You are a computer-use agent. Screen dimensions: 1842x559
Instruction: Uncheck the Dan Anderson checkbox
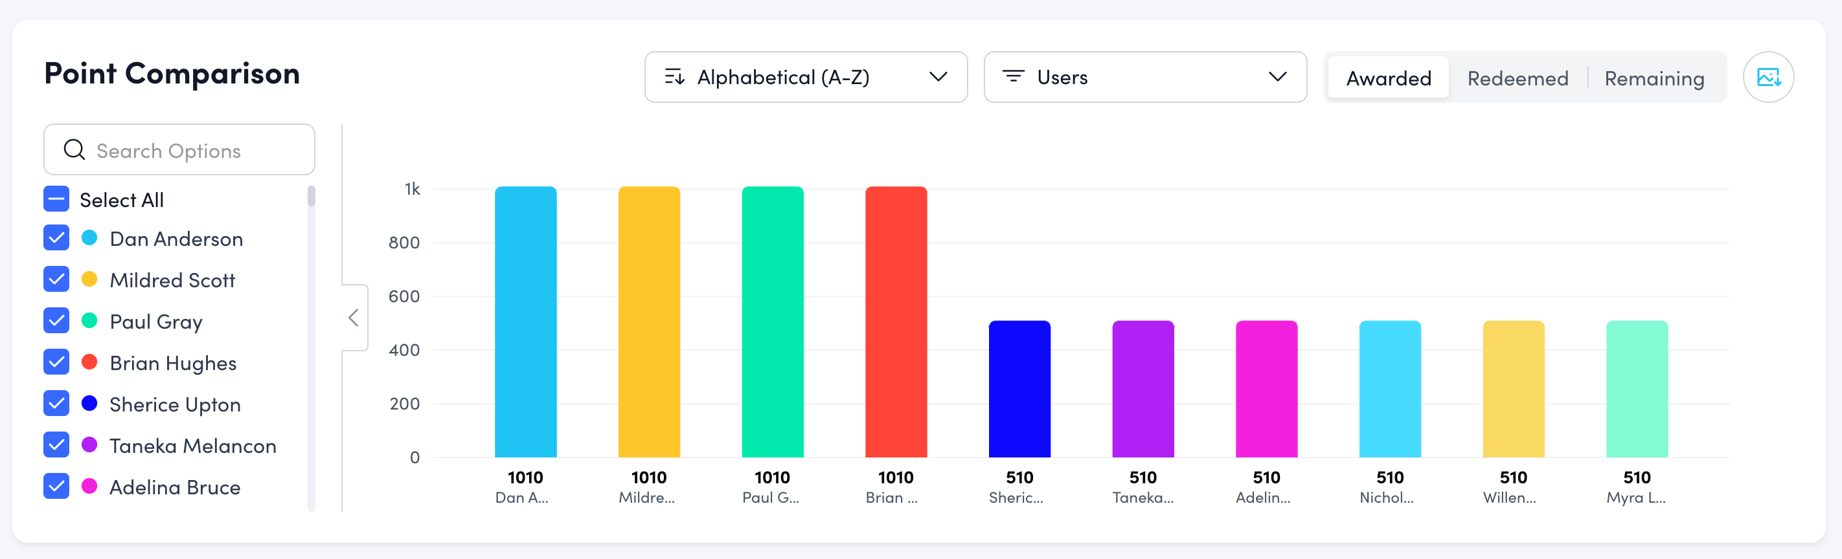coord(56,239)
